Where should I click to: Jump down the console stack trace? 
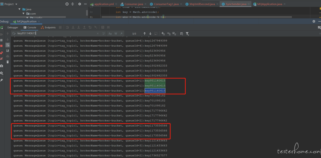[x=8, y=39]
